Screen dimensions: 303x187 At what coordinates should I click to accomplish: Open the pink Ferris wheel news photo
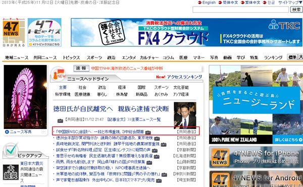(x=25, y=97)
